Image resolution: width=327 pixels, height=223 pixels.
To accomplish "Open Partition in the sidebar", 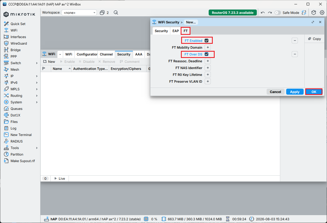I will (17, 154).
